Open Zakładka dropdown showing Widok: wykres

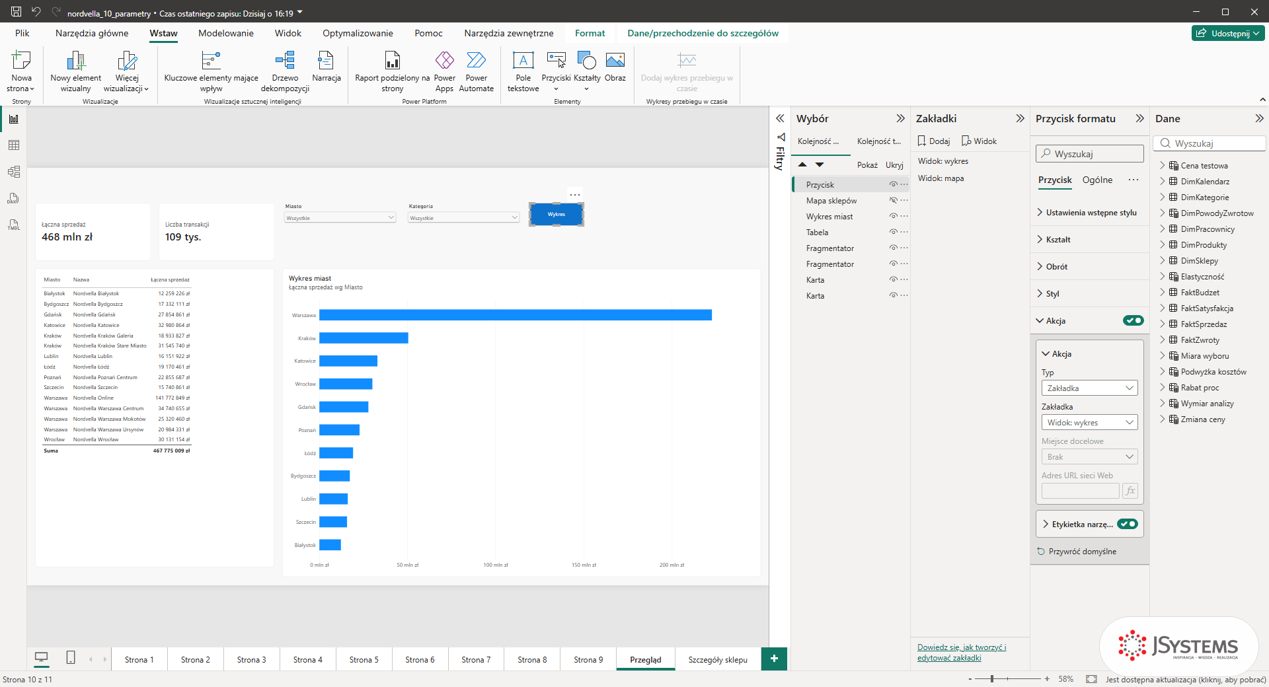1089,422
